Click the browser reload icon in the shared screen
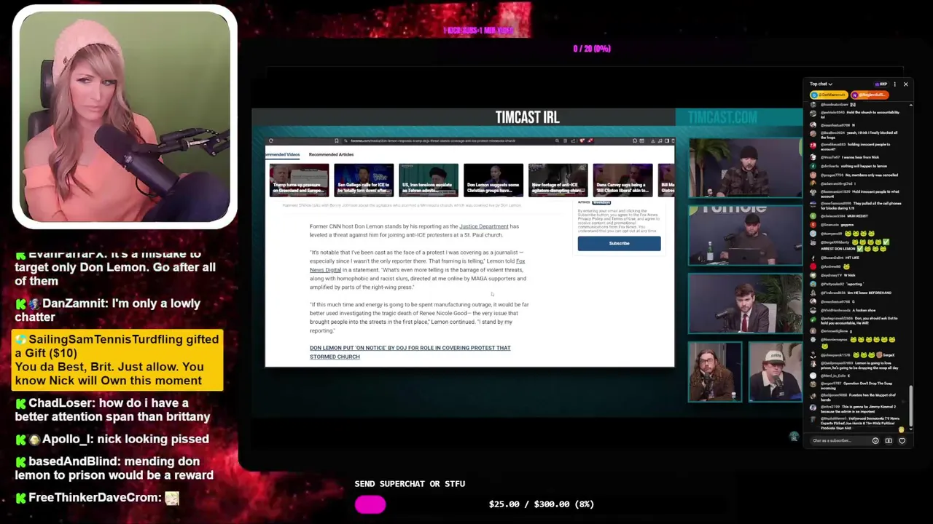This screenshot has width=933, height=524. point(270,140)
